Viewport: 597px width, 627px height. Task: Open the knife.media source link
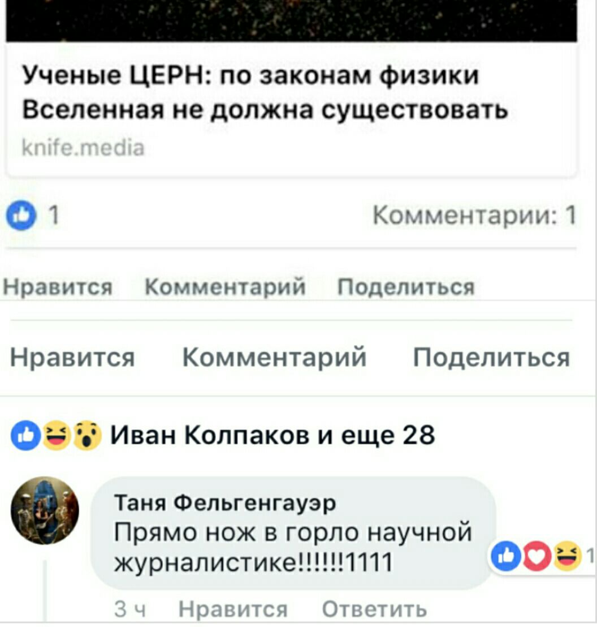[x=83, y=148]
